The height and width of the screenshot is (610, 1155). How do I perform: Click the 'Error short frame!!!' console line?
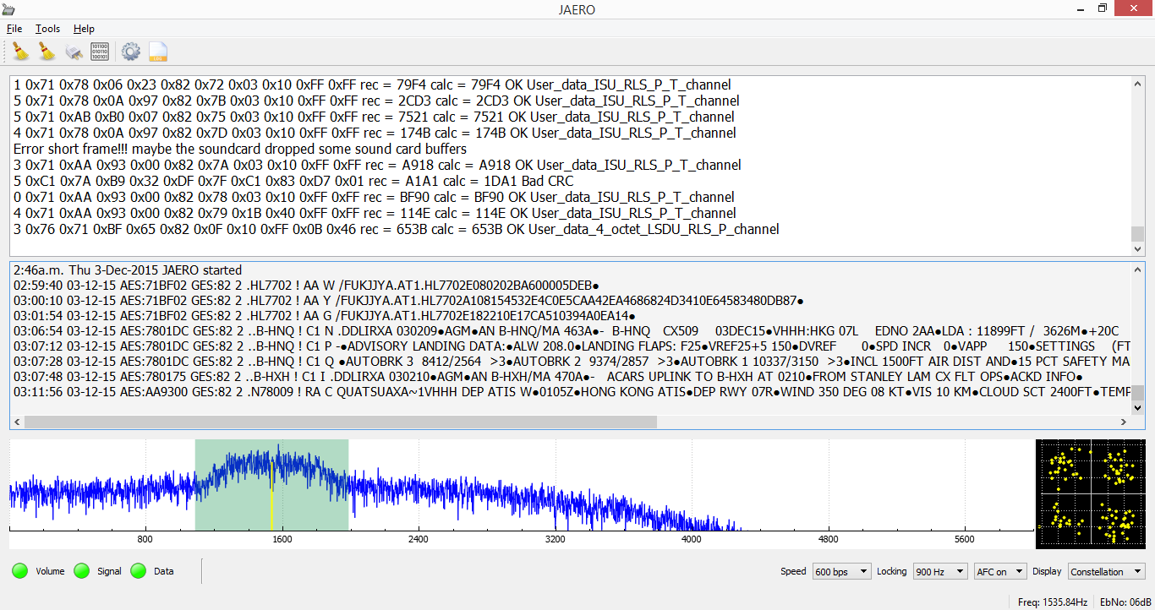coord(240,149)
